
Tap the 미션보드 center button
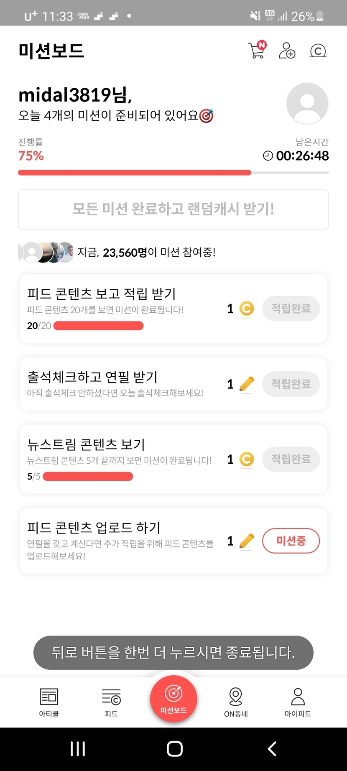[x=173, y=699]
